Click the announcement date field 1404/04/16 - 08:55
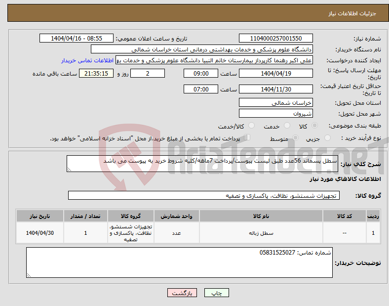 click(77, 38)
